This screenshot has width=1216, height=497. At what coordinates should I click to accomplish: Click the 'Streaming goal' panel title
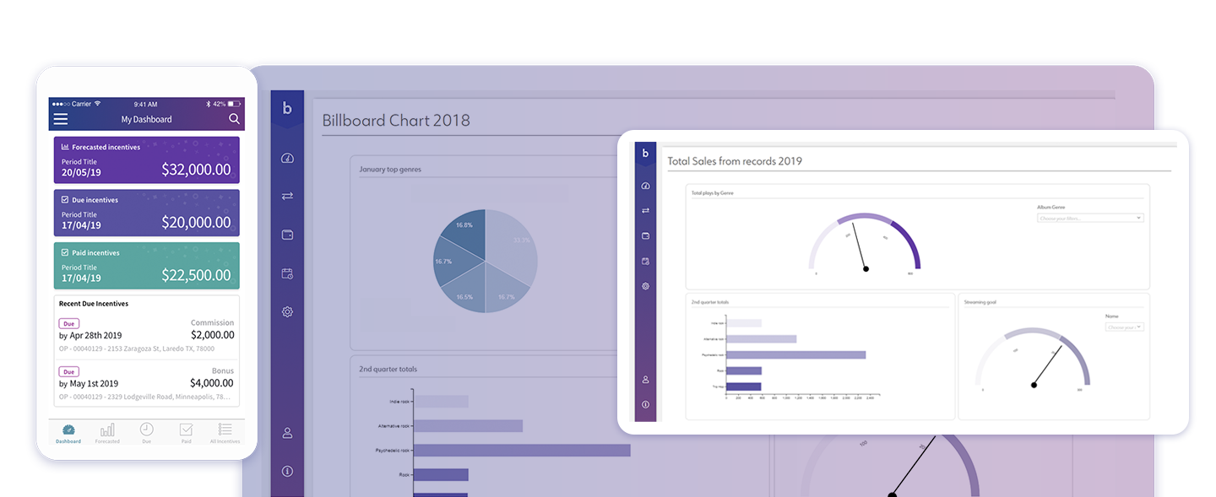[980, 301]
